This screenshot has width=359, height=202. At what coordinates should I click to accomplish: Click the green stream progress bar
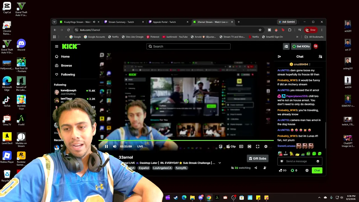click(186, 140)
